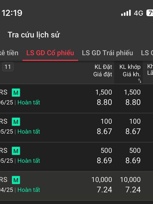Image resolution: width=153 pixels, height=204 pixels.
Task: Open the 100 share order row at 8.67
Action: click(76, 128)
